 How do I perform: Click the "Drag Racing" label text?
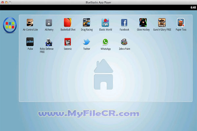click(87, 30)
